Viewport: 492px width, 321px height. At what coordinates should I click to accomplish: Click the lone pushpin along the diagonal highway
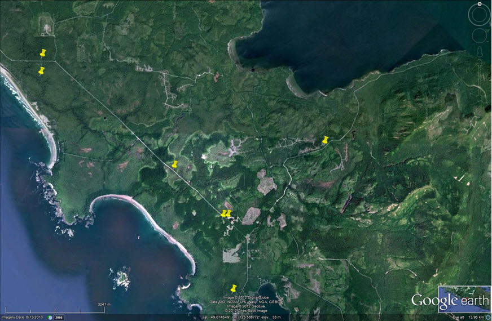tap(175, 164)
